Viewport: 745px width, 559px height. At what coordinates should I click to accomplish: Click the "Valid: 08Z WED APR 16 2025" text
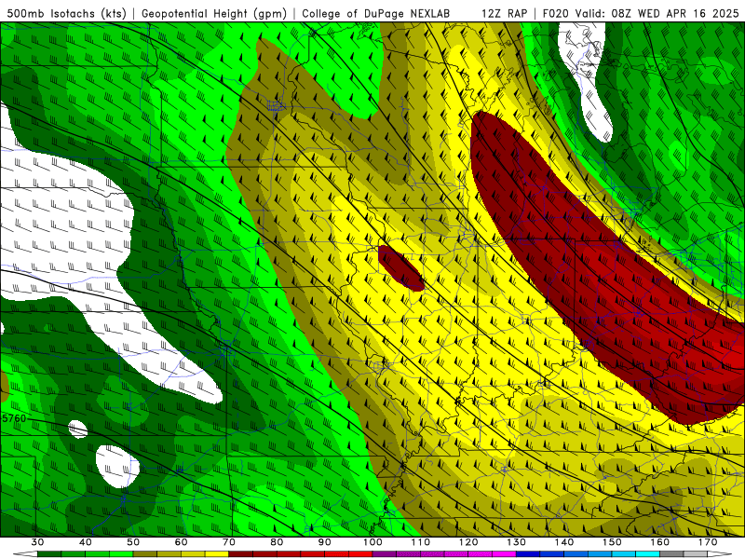pos(657,13)
